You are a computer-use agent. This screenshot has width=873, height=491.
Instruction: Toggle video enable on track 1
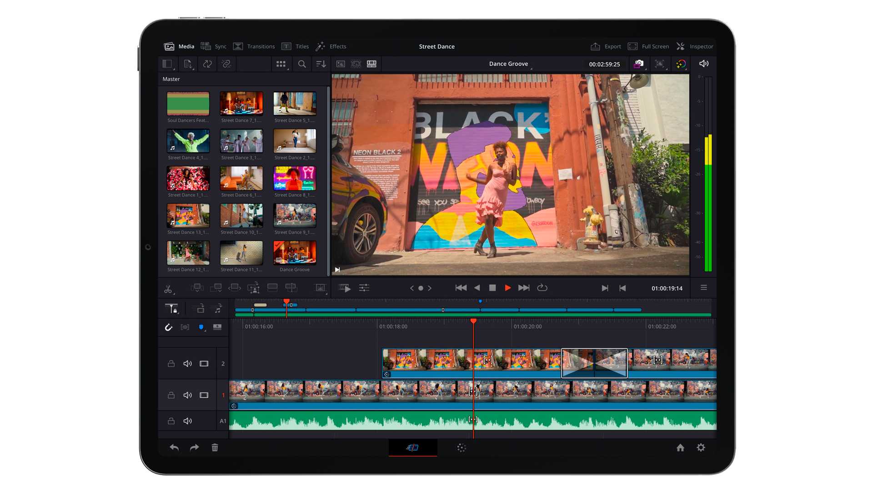point(204,395)
